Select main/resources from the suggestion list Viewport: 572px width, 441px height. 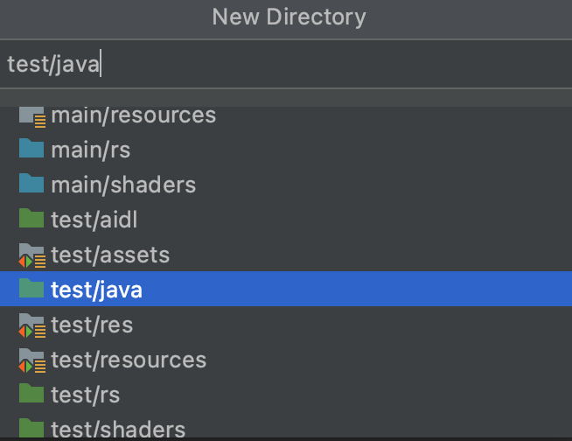coord(133,115)
